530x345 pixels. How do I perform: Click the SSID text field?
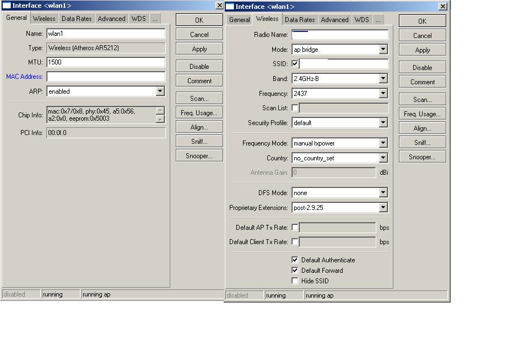click(x=344, y=63)
